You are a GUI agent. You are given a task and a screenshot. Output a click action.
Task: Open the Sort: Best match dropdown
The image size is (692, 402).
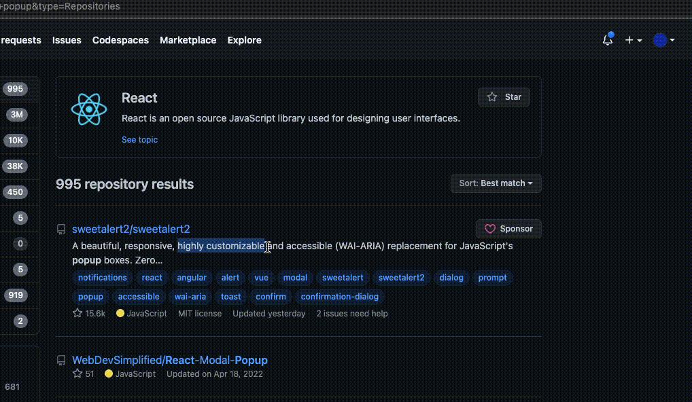[x=496, y=183]
